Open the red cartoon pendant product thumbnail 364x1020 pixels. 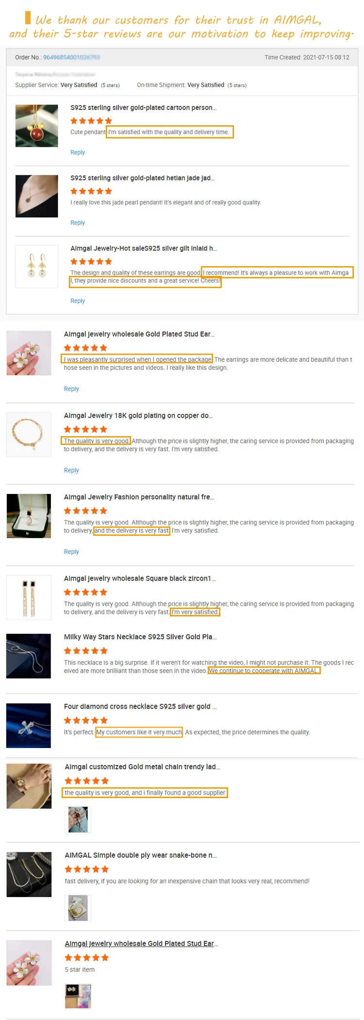[37, 126]
